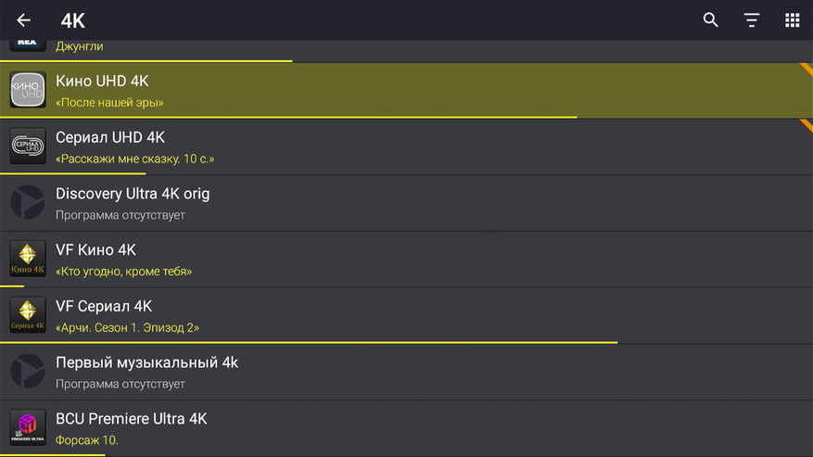The image size is (813, 457).
Task: Click «Арчи. Сезон 1. Эпизод 2» program
Action: point(127,327)
